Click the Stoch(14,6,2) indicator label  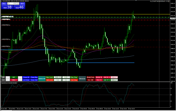[x=9, y=83]
